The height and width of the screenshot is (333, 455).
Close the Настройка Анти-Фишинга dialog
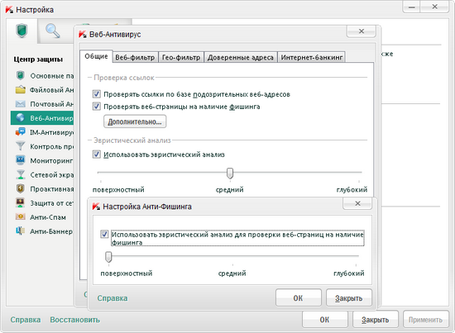(357, 203)
